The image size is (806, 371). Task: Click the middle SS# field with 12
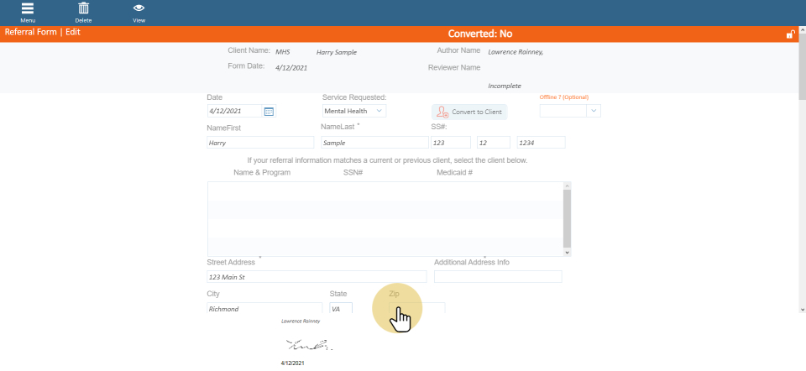tap(493, 143)
